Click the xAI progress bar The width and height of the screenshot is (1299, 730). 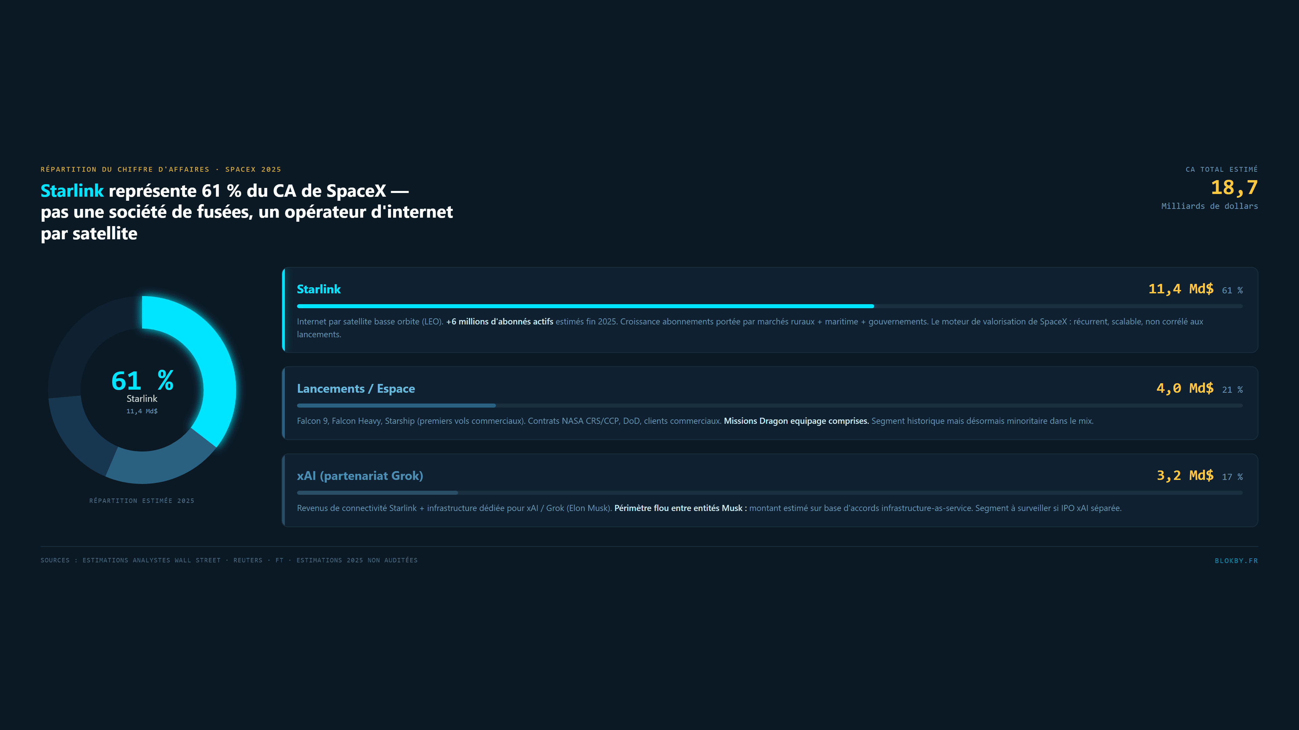(770, 493)
